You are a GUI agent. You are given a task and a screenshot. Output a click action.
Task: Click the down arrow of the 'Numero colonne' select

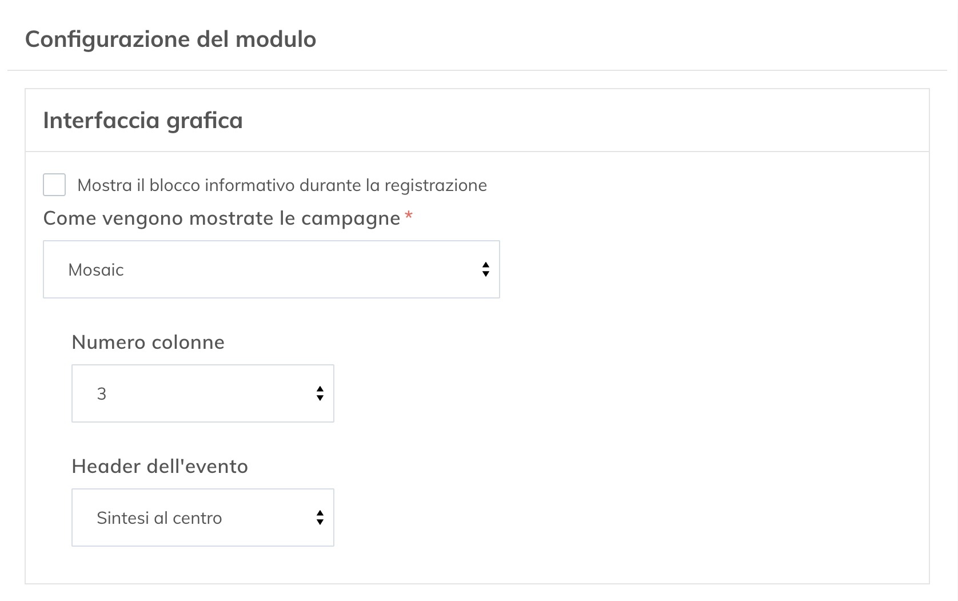point(320,398)
